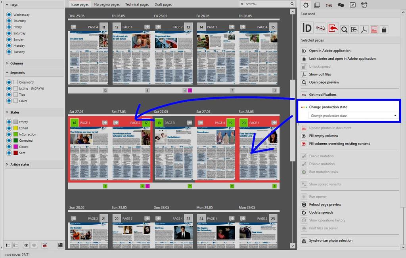Click the Reload page preview icon
This screenshot has width=406, height=258.
[304, 205]
